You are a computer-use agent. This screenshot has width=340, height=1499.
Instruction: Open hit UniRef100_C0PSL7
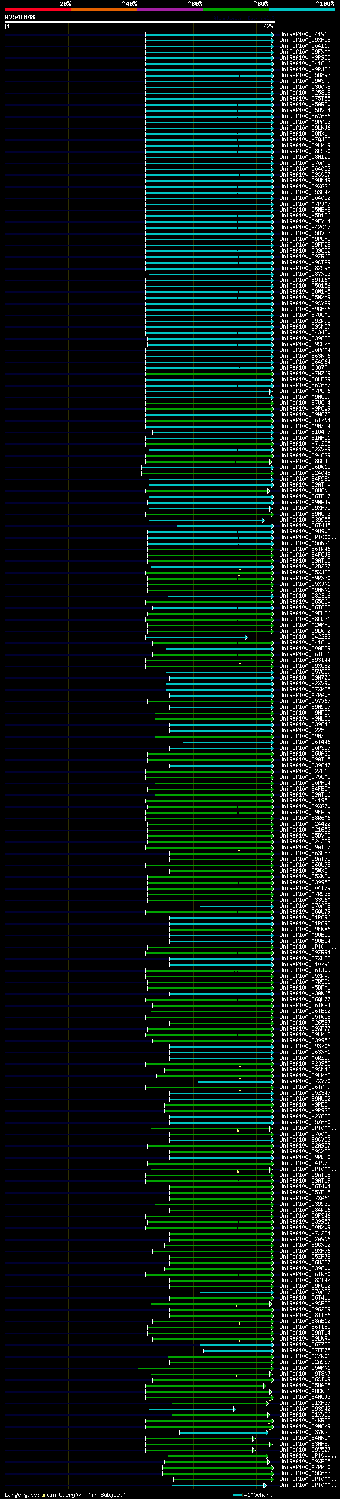(x=305, y=748)
